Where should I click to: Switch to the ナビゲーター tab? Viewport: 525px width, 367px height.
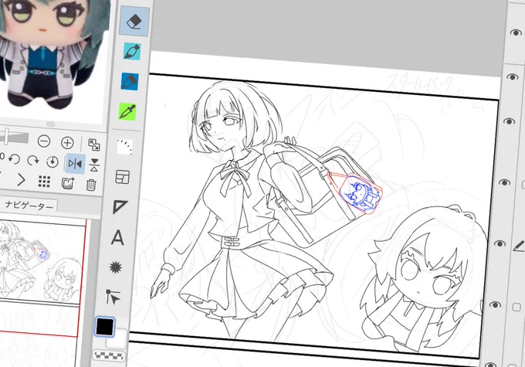pos(29,206)
